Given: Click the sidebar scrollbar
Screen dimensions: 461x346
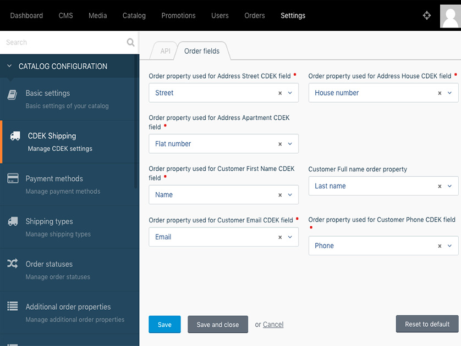Looking at the screenshot, I should (136, 121).
